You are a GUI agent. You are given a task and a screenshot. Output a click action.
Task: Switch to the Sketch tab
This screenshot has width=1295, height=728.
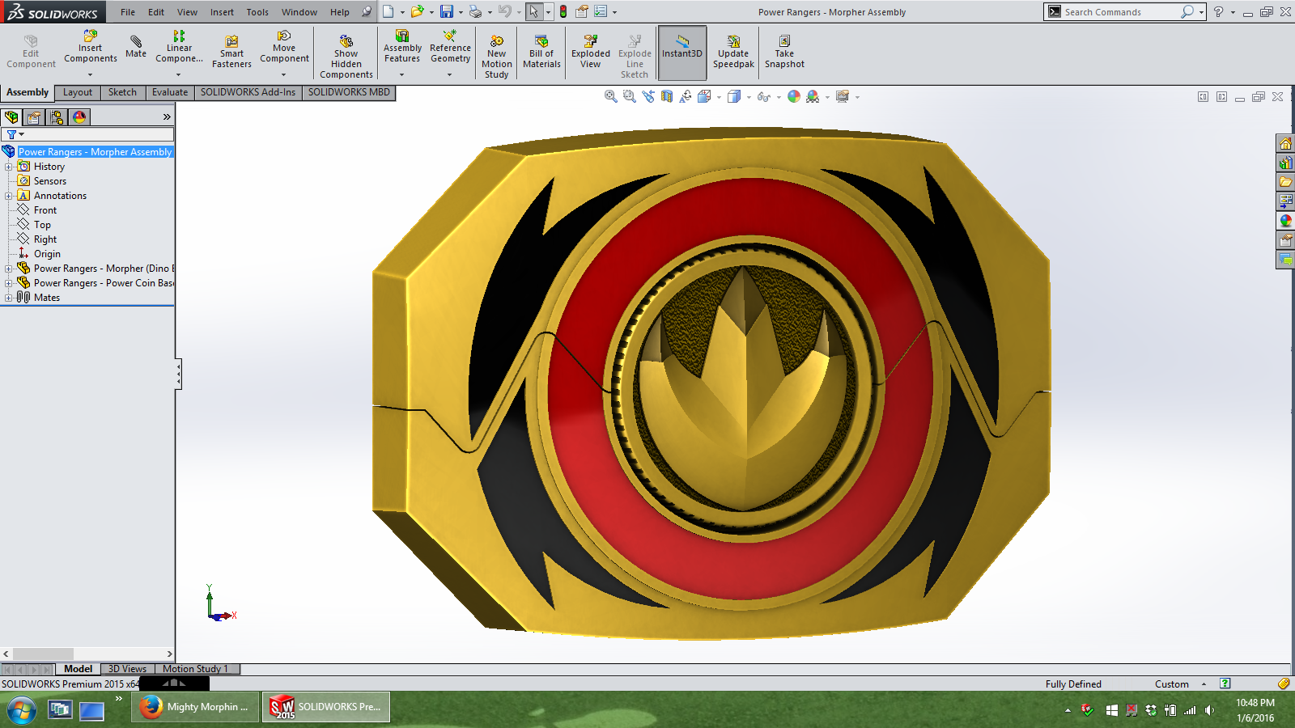click(x=122, y=92)
